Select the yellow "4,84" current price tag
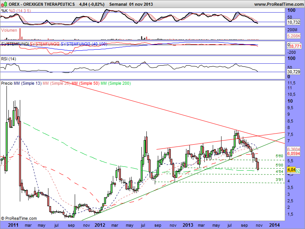This screenshot has width=305, height=229. pos(292,169)
